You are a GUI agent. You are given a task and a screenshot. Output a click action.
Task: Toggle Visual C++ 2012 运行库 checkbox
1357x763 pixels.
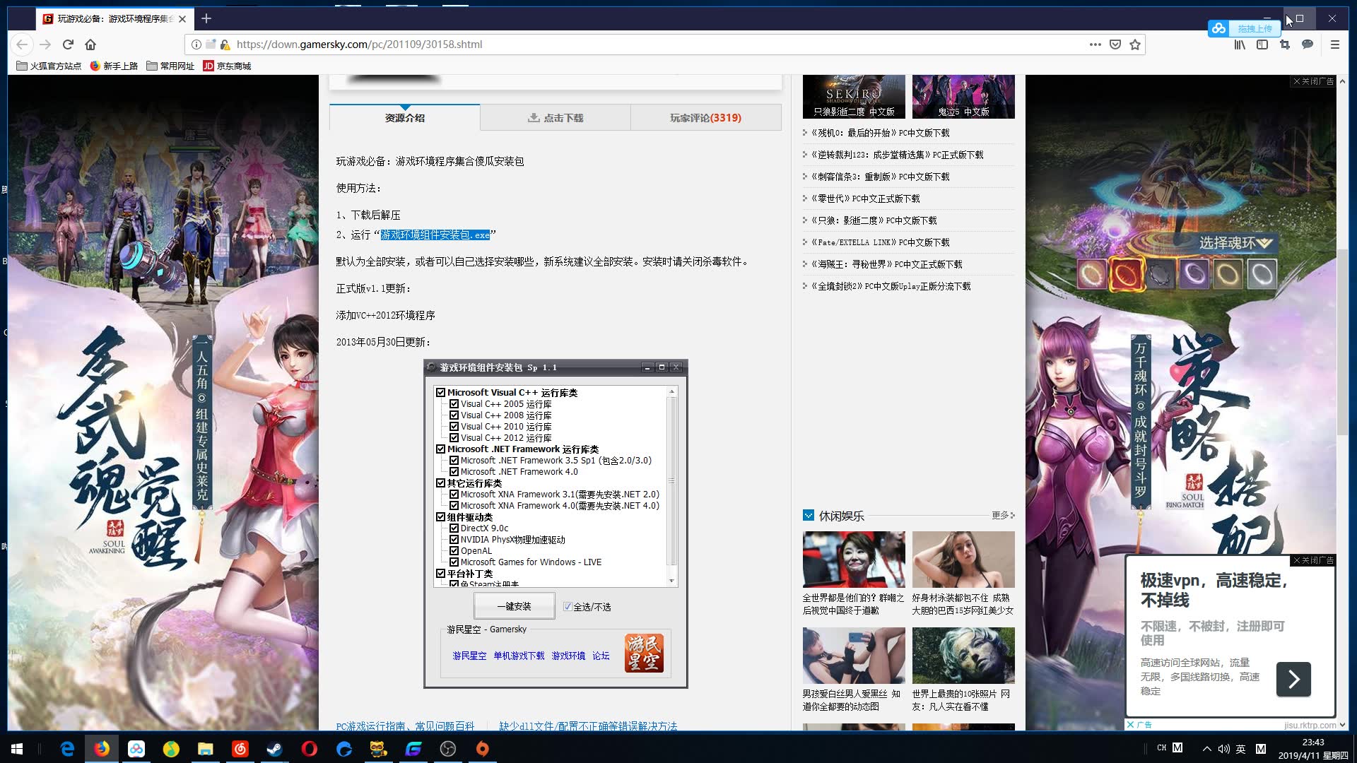coord(454,438)
